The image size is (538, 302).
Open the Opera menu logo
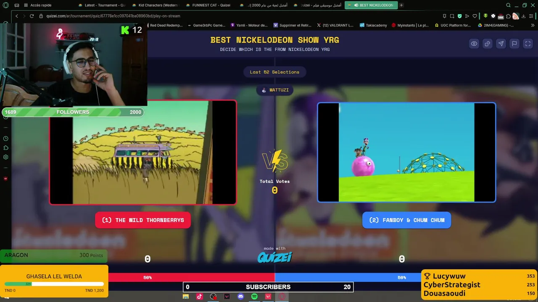point(5,5)
